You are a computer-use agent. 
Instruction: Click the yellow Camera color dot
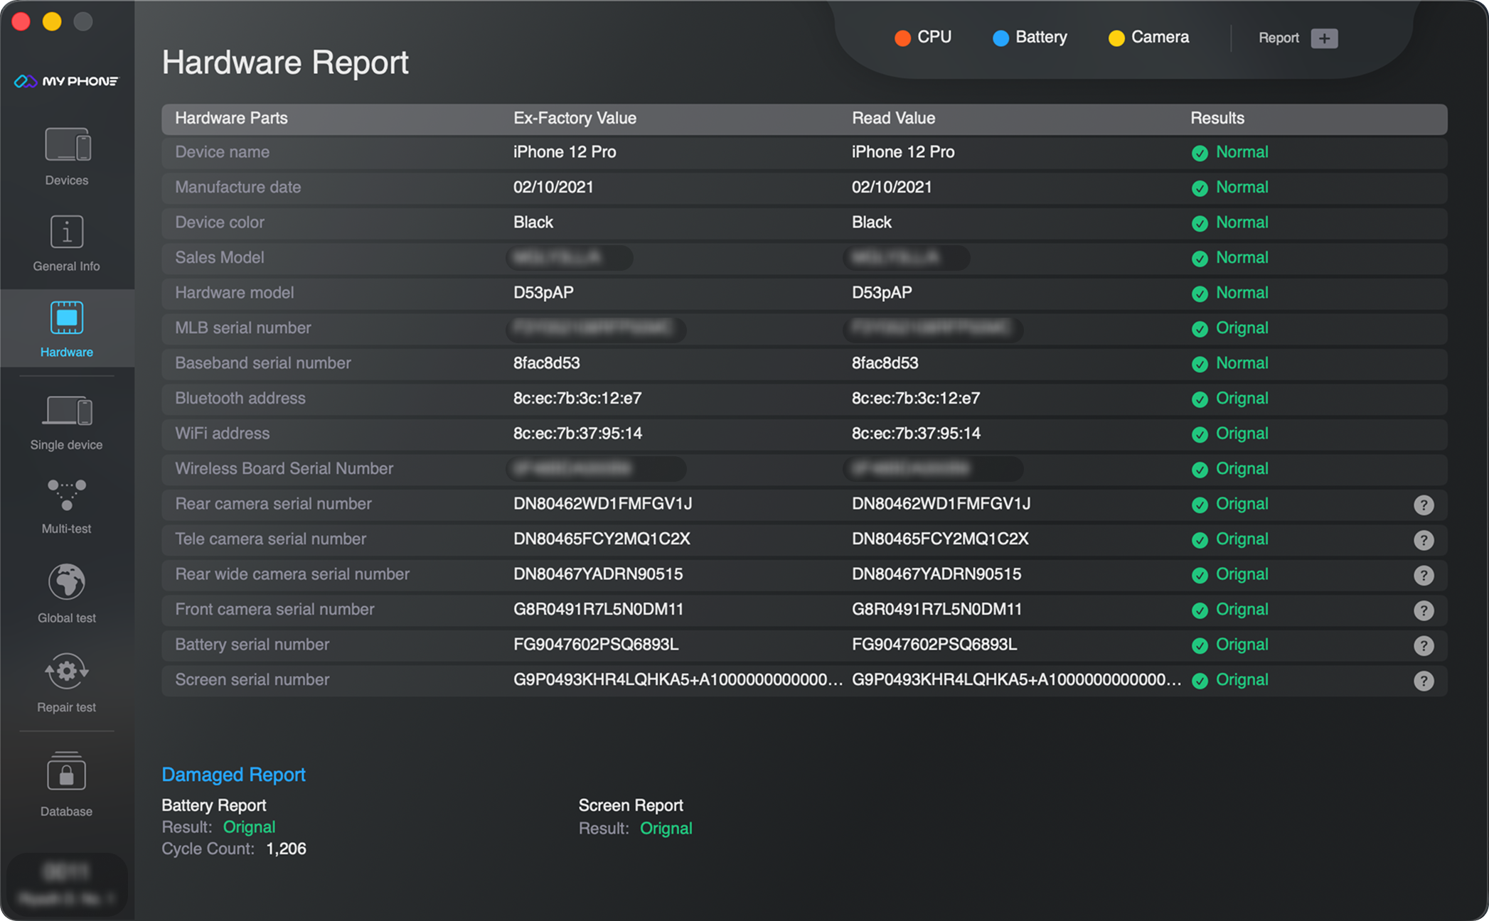(x=1116, y=38)
